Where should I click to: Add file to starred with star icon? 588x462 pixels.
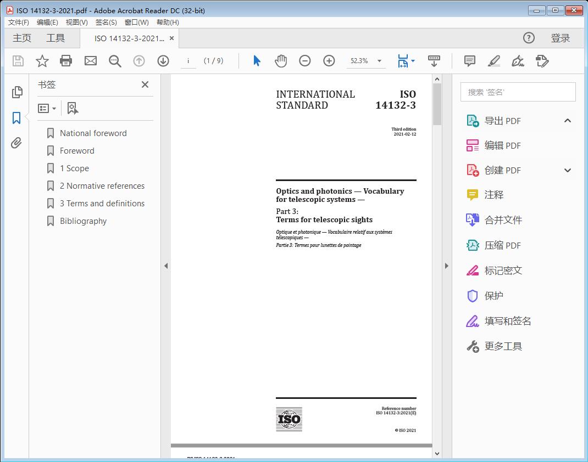pos(42,61)
